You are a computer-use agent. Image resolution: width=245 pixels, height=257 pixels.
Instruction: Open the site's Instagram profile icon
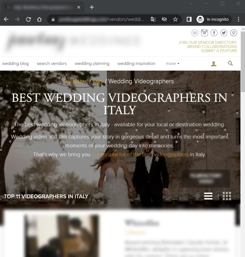(204, 33)
